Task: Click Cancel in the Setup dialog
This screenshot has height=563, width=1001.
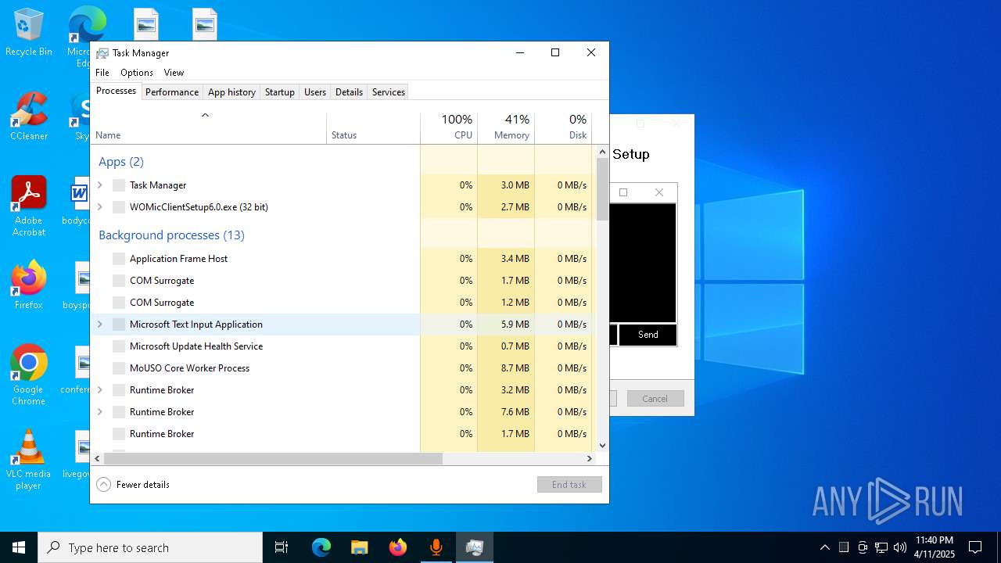Action: tap(655, 399)
